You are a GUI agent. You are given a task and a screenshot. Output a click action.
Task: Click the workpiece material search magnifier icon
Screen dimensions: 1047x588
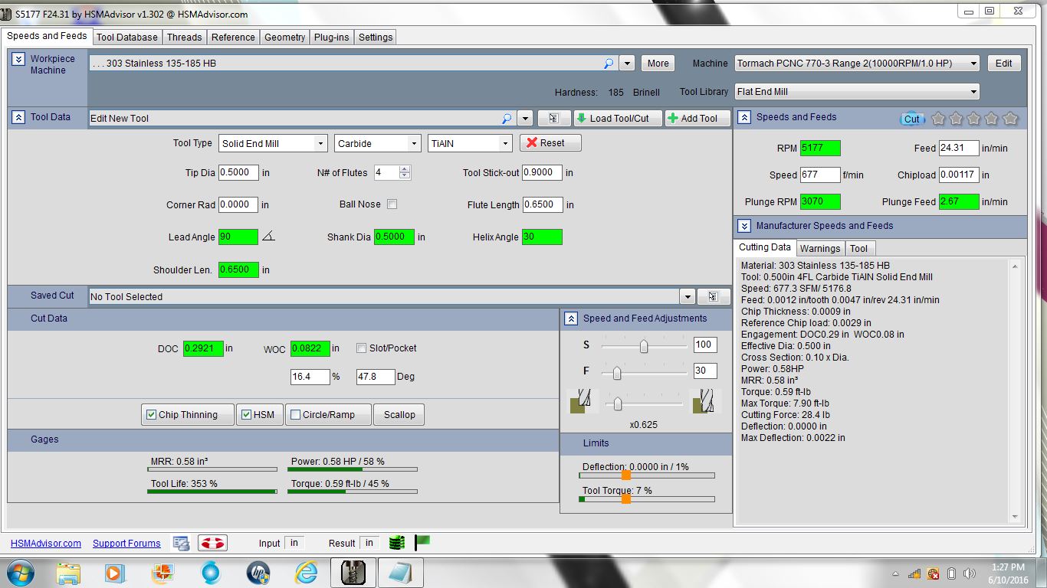coord(609,64)
